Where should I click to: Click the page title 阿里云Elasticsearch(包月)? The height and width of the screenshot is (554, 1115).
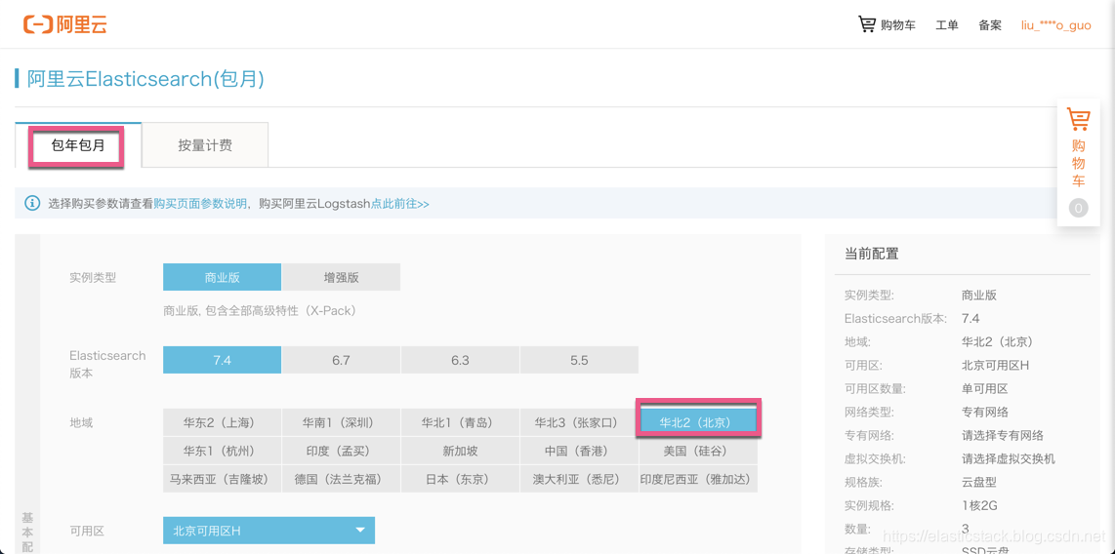(145, 79)
